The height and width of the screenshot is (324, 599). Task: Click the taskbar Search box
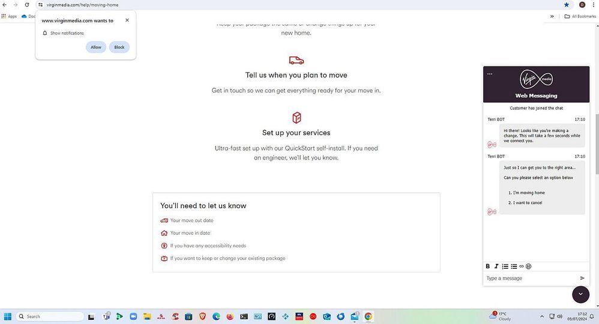tap(50, 316)
